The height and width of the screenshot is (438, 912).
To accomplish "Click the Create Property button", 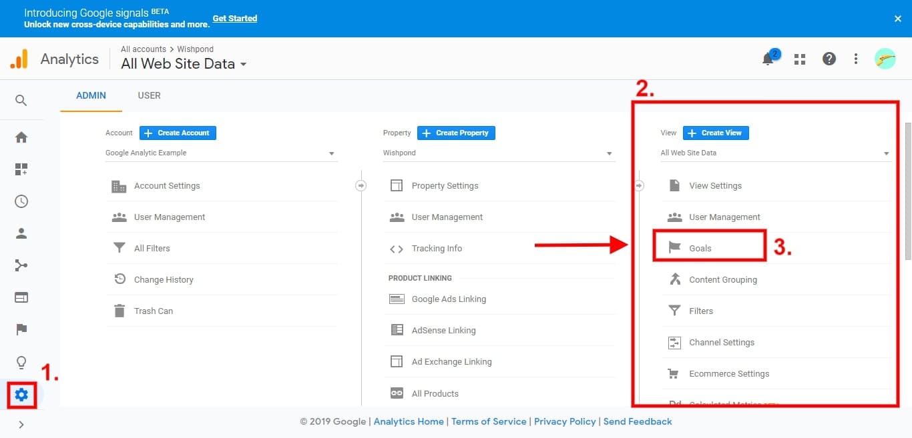I will pos(456,133).
